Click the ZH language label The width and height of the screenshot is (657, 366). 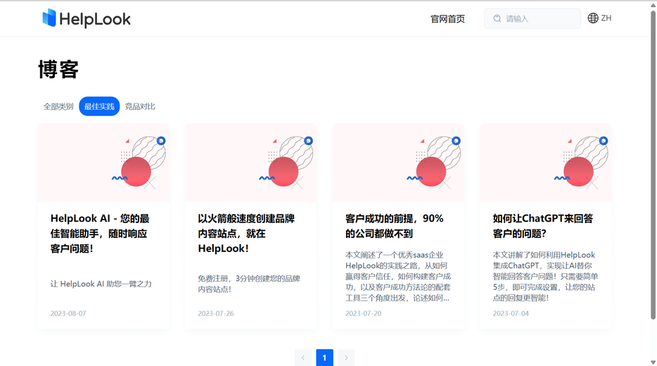[606, 18]
